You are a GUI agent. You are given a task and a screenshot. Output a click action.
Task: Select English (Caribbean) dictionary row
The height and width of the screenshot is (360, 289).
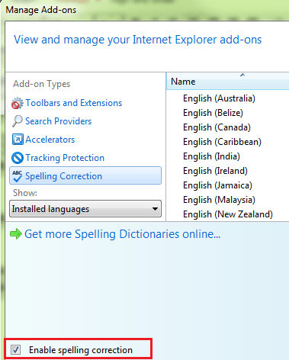[222, 142]
